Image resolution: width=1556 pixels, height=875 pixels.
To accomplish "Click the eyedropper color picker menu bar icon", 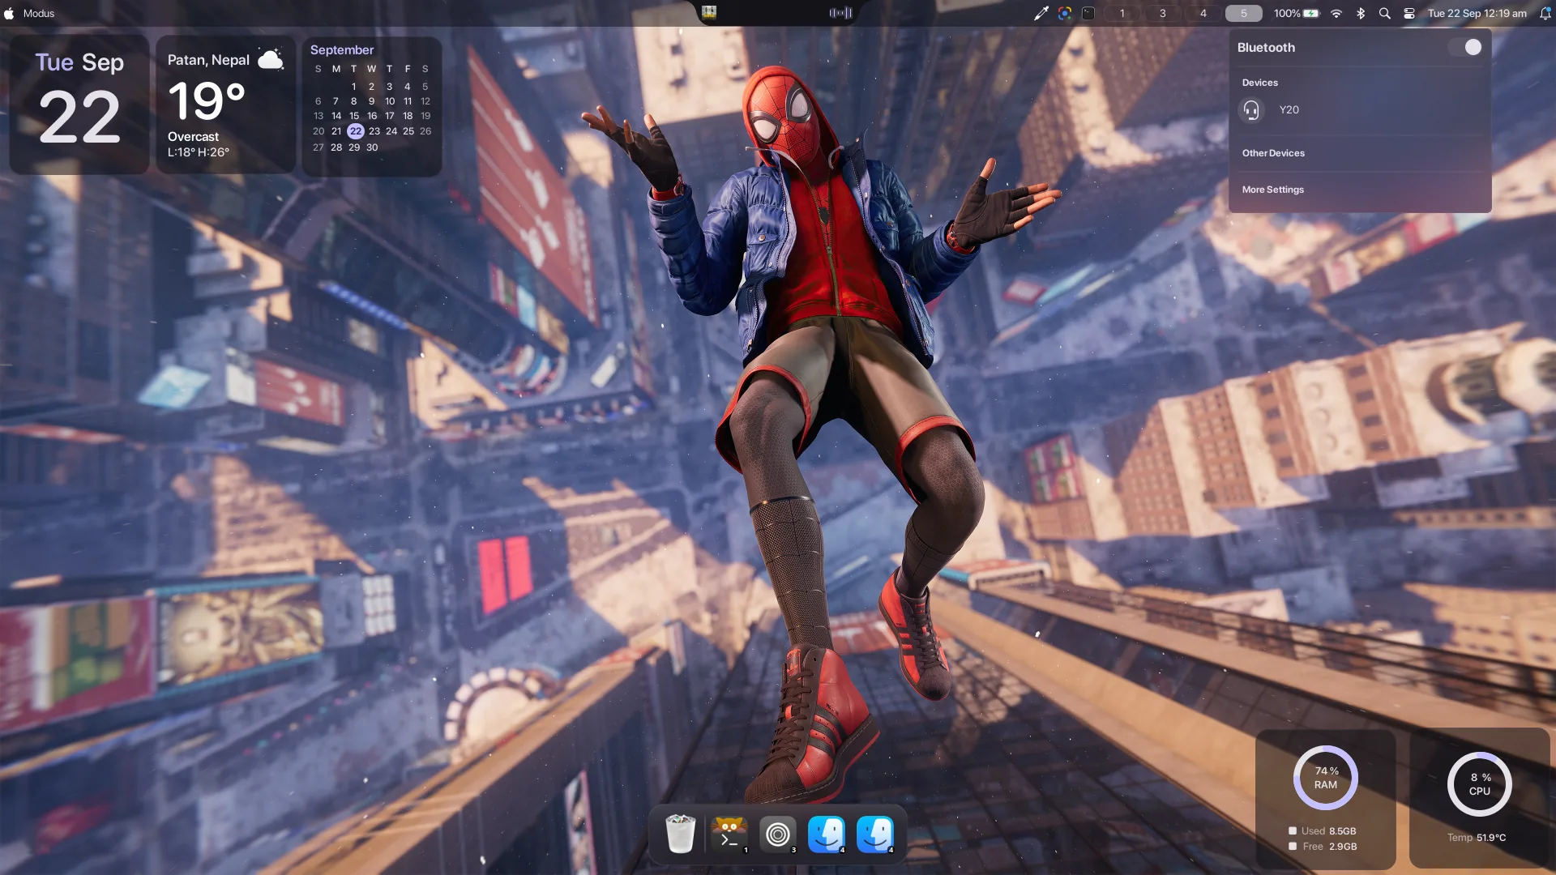I will pyautogui.click(x=1041, y=13).
